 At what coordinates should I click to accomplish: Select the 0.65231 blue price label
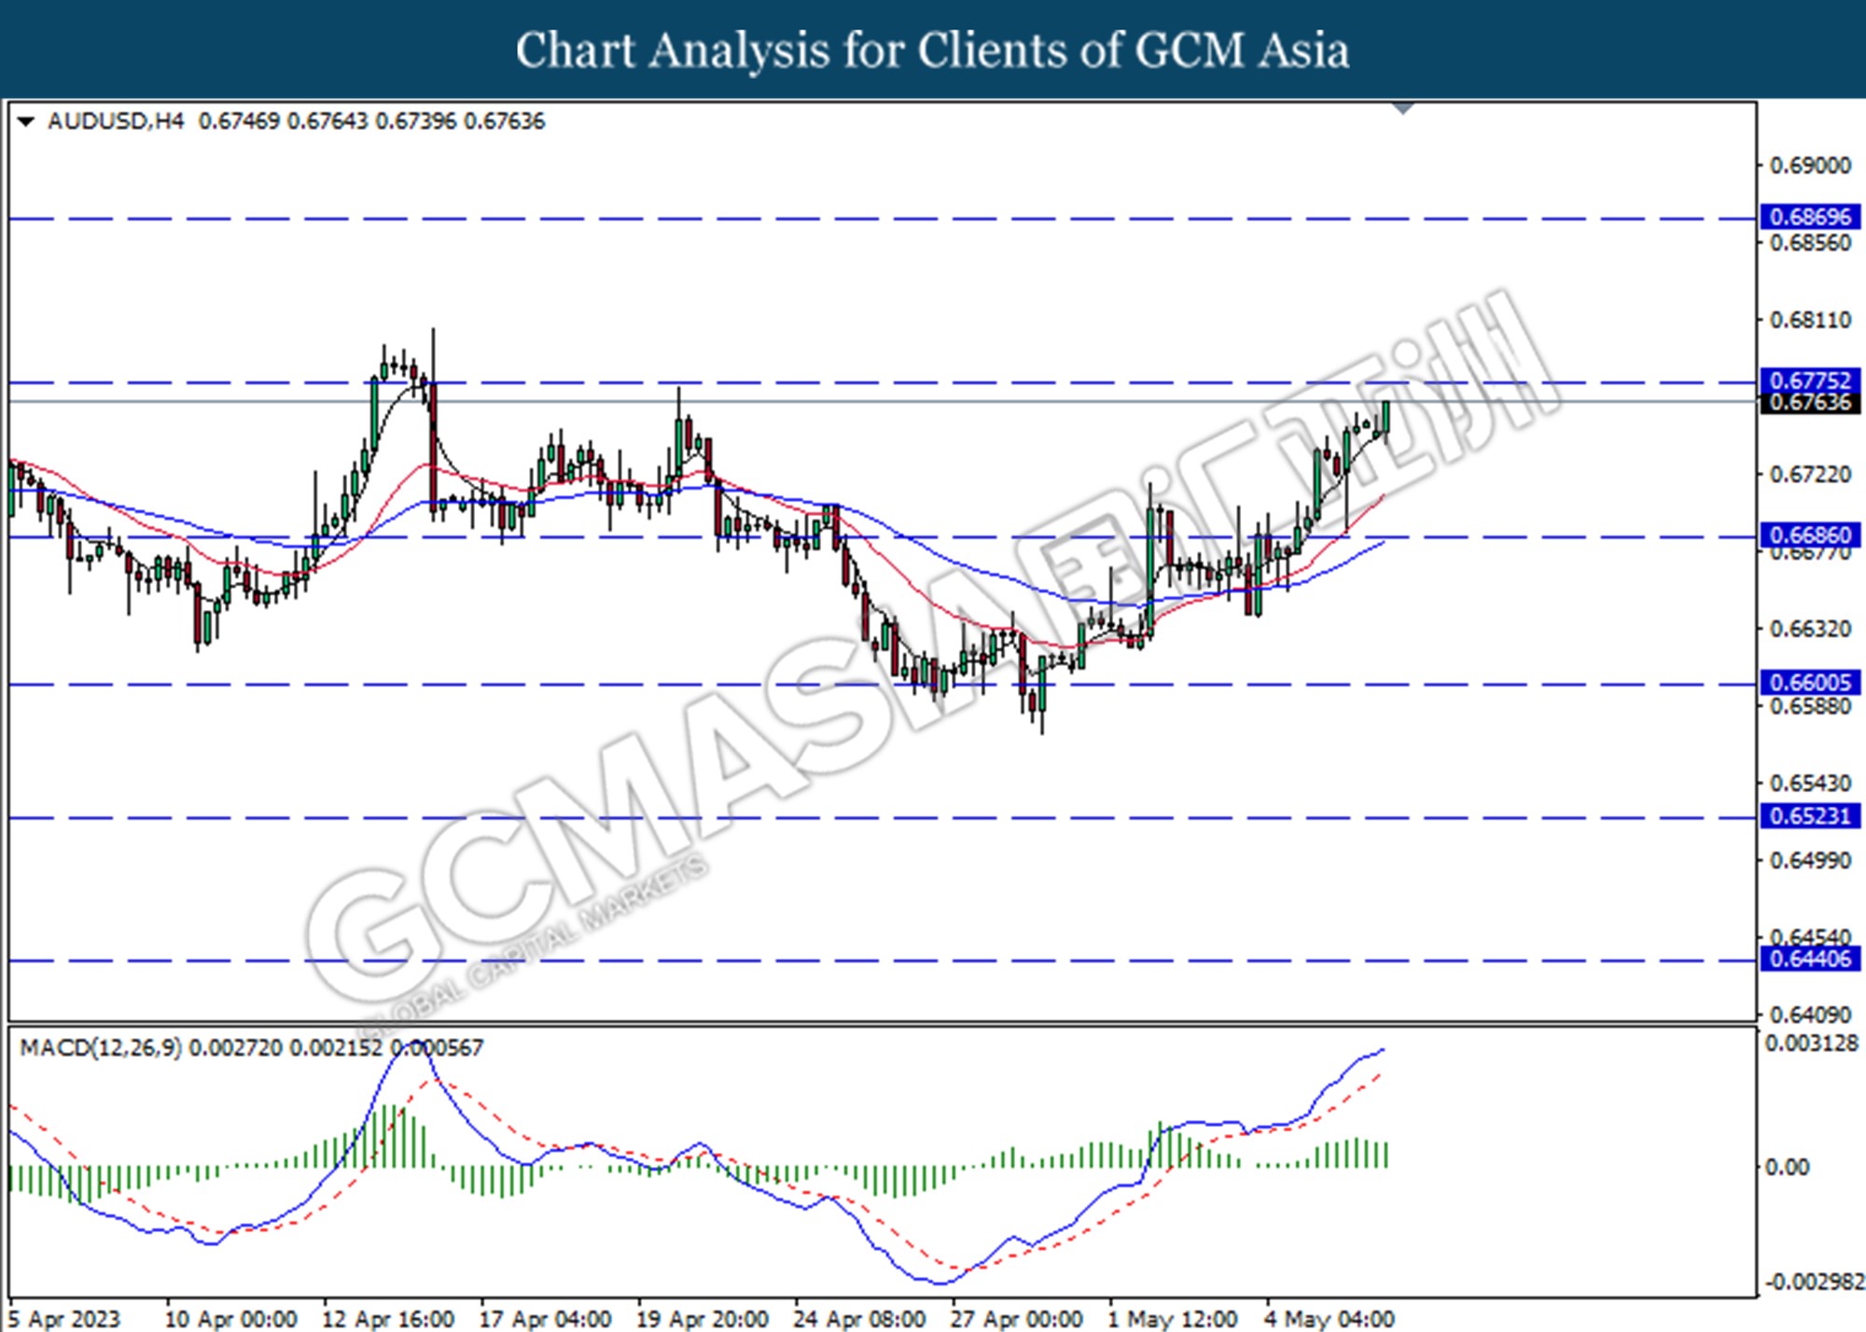[1809, 816]
